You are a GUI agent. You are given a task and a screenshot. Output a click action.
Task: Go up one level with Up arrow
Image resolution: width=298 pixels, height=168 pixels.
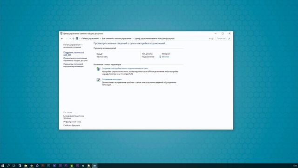74,39
